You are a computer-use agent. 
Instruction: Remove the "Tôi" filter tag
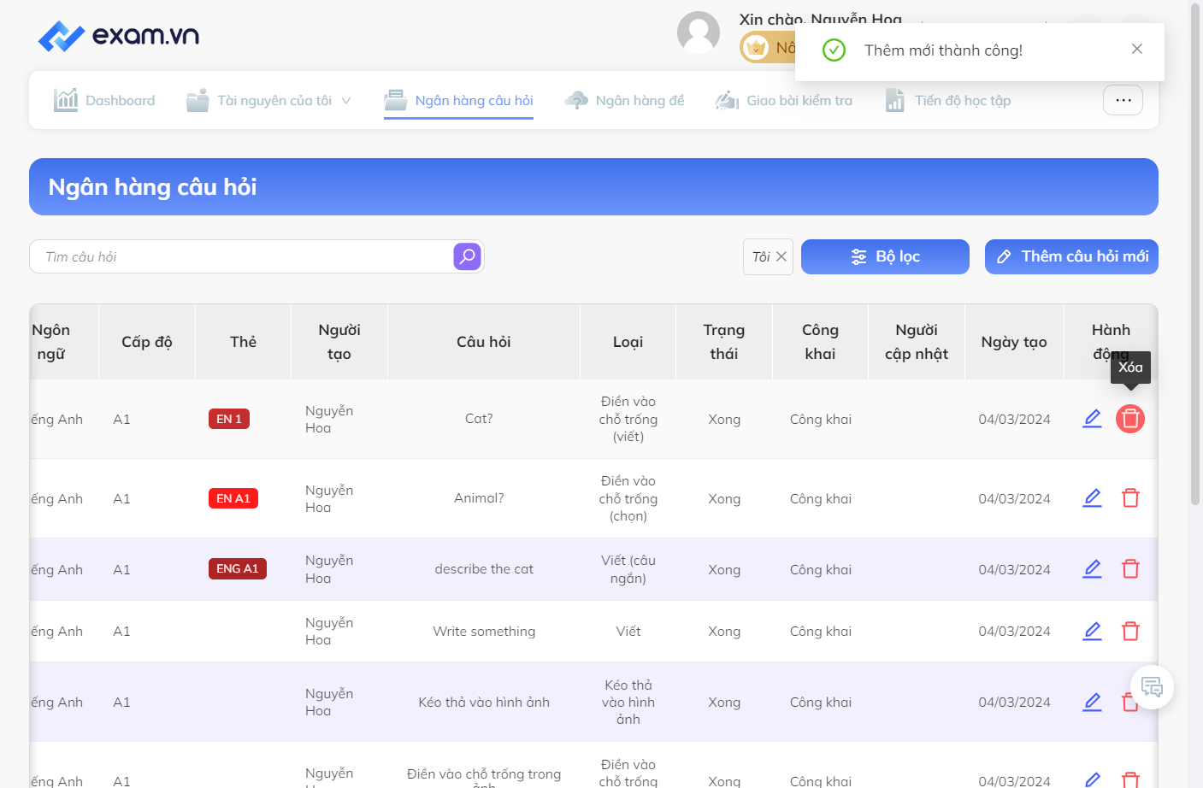781,256
